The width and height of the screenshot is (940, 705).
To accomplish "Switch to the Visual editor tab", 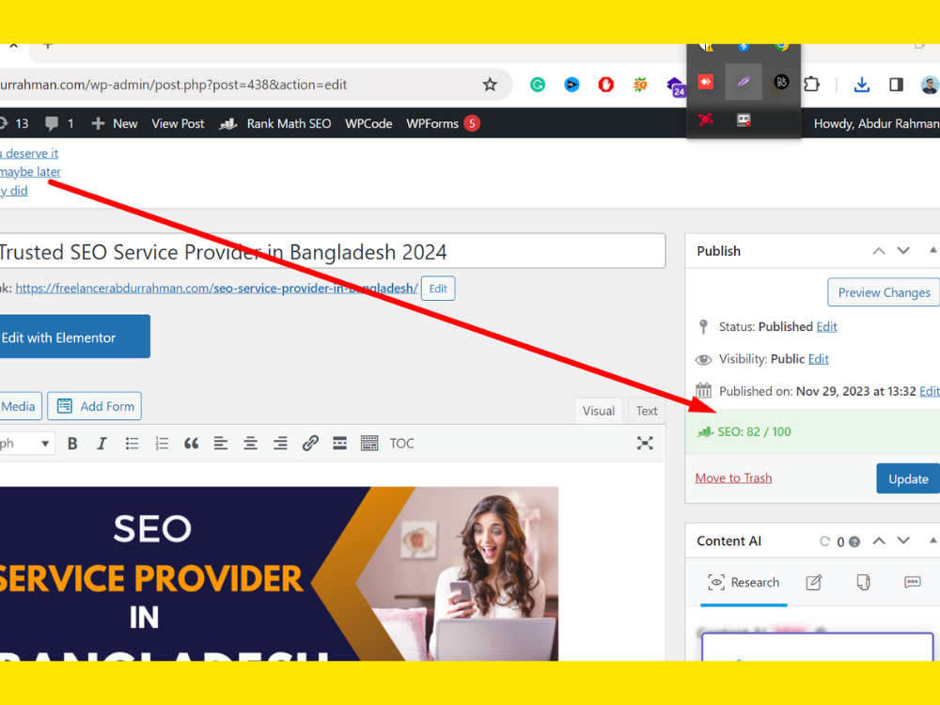I will click(598, 411).
